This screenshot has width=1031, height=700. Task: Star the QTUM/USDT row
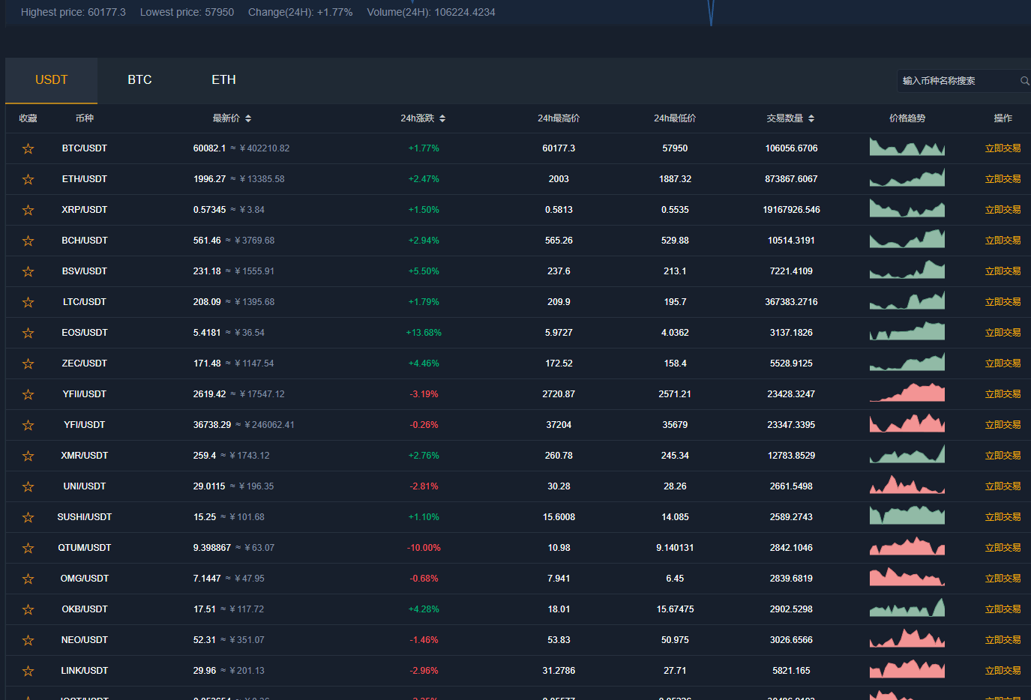click(28, 548)
